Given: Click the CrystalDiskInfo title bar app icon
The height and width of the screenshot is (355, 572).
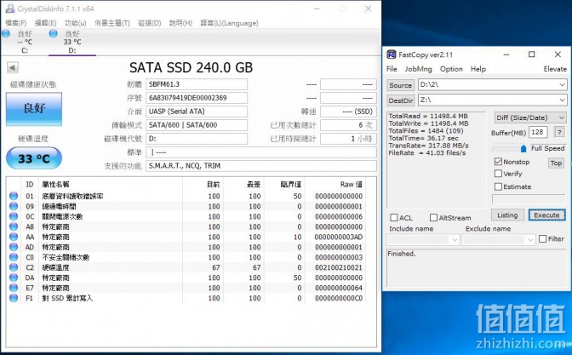Looking at the screenshot, I should coord(10,9).
